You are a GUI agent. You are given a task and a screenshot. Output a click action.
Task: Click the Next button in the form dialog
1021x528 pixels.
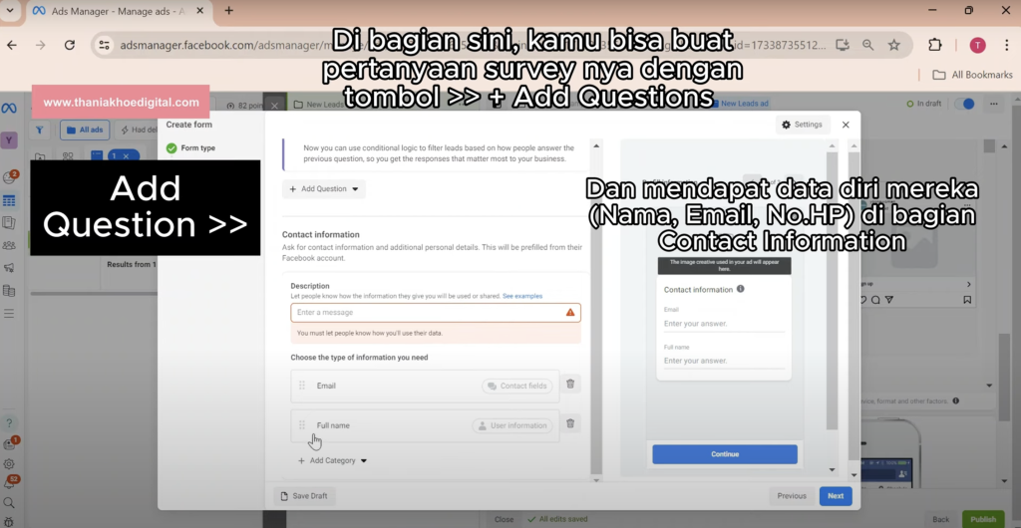point(835,495)
